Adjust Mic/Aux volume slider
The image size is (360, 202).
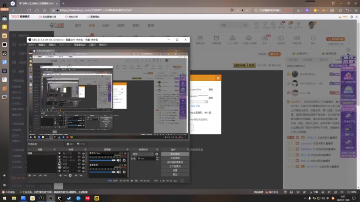coord(103,160)
